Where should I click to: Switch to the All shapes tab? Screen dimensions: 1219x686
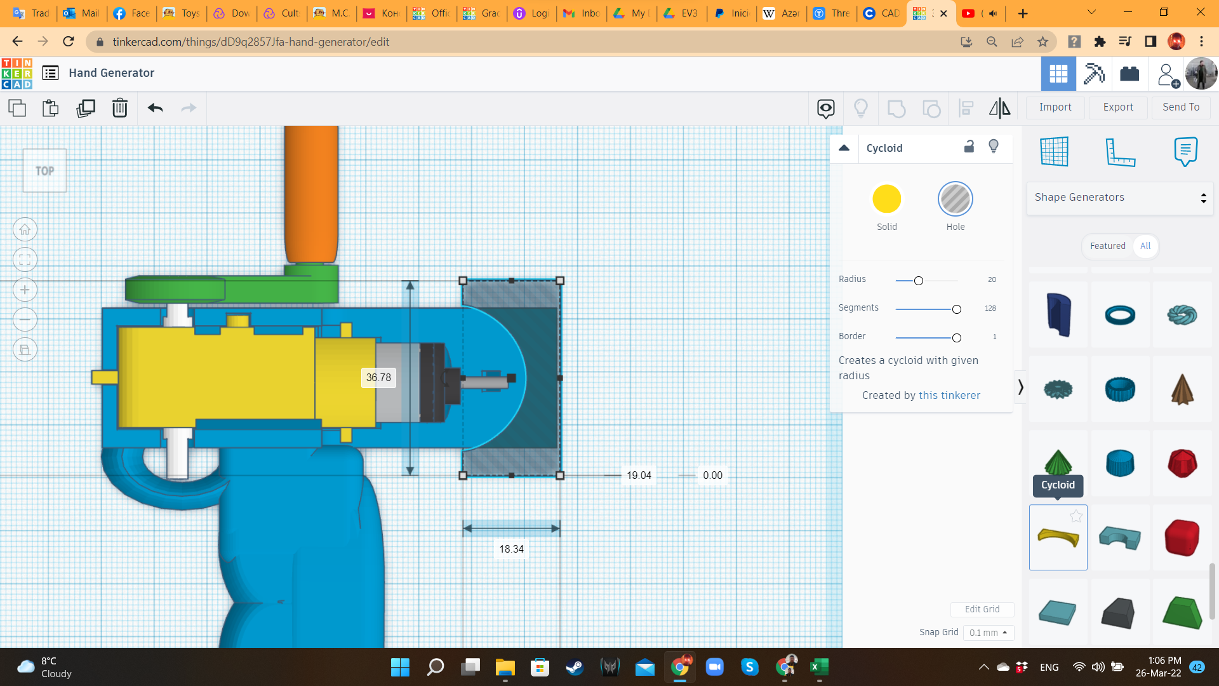tap(1145, 246)
